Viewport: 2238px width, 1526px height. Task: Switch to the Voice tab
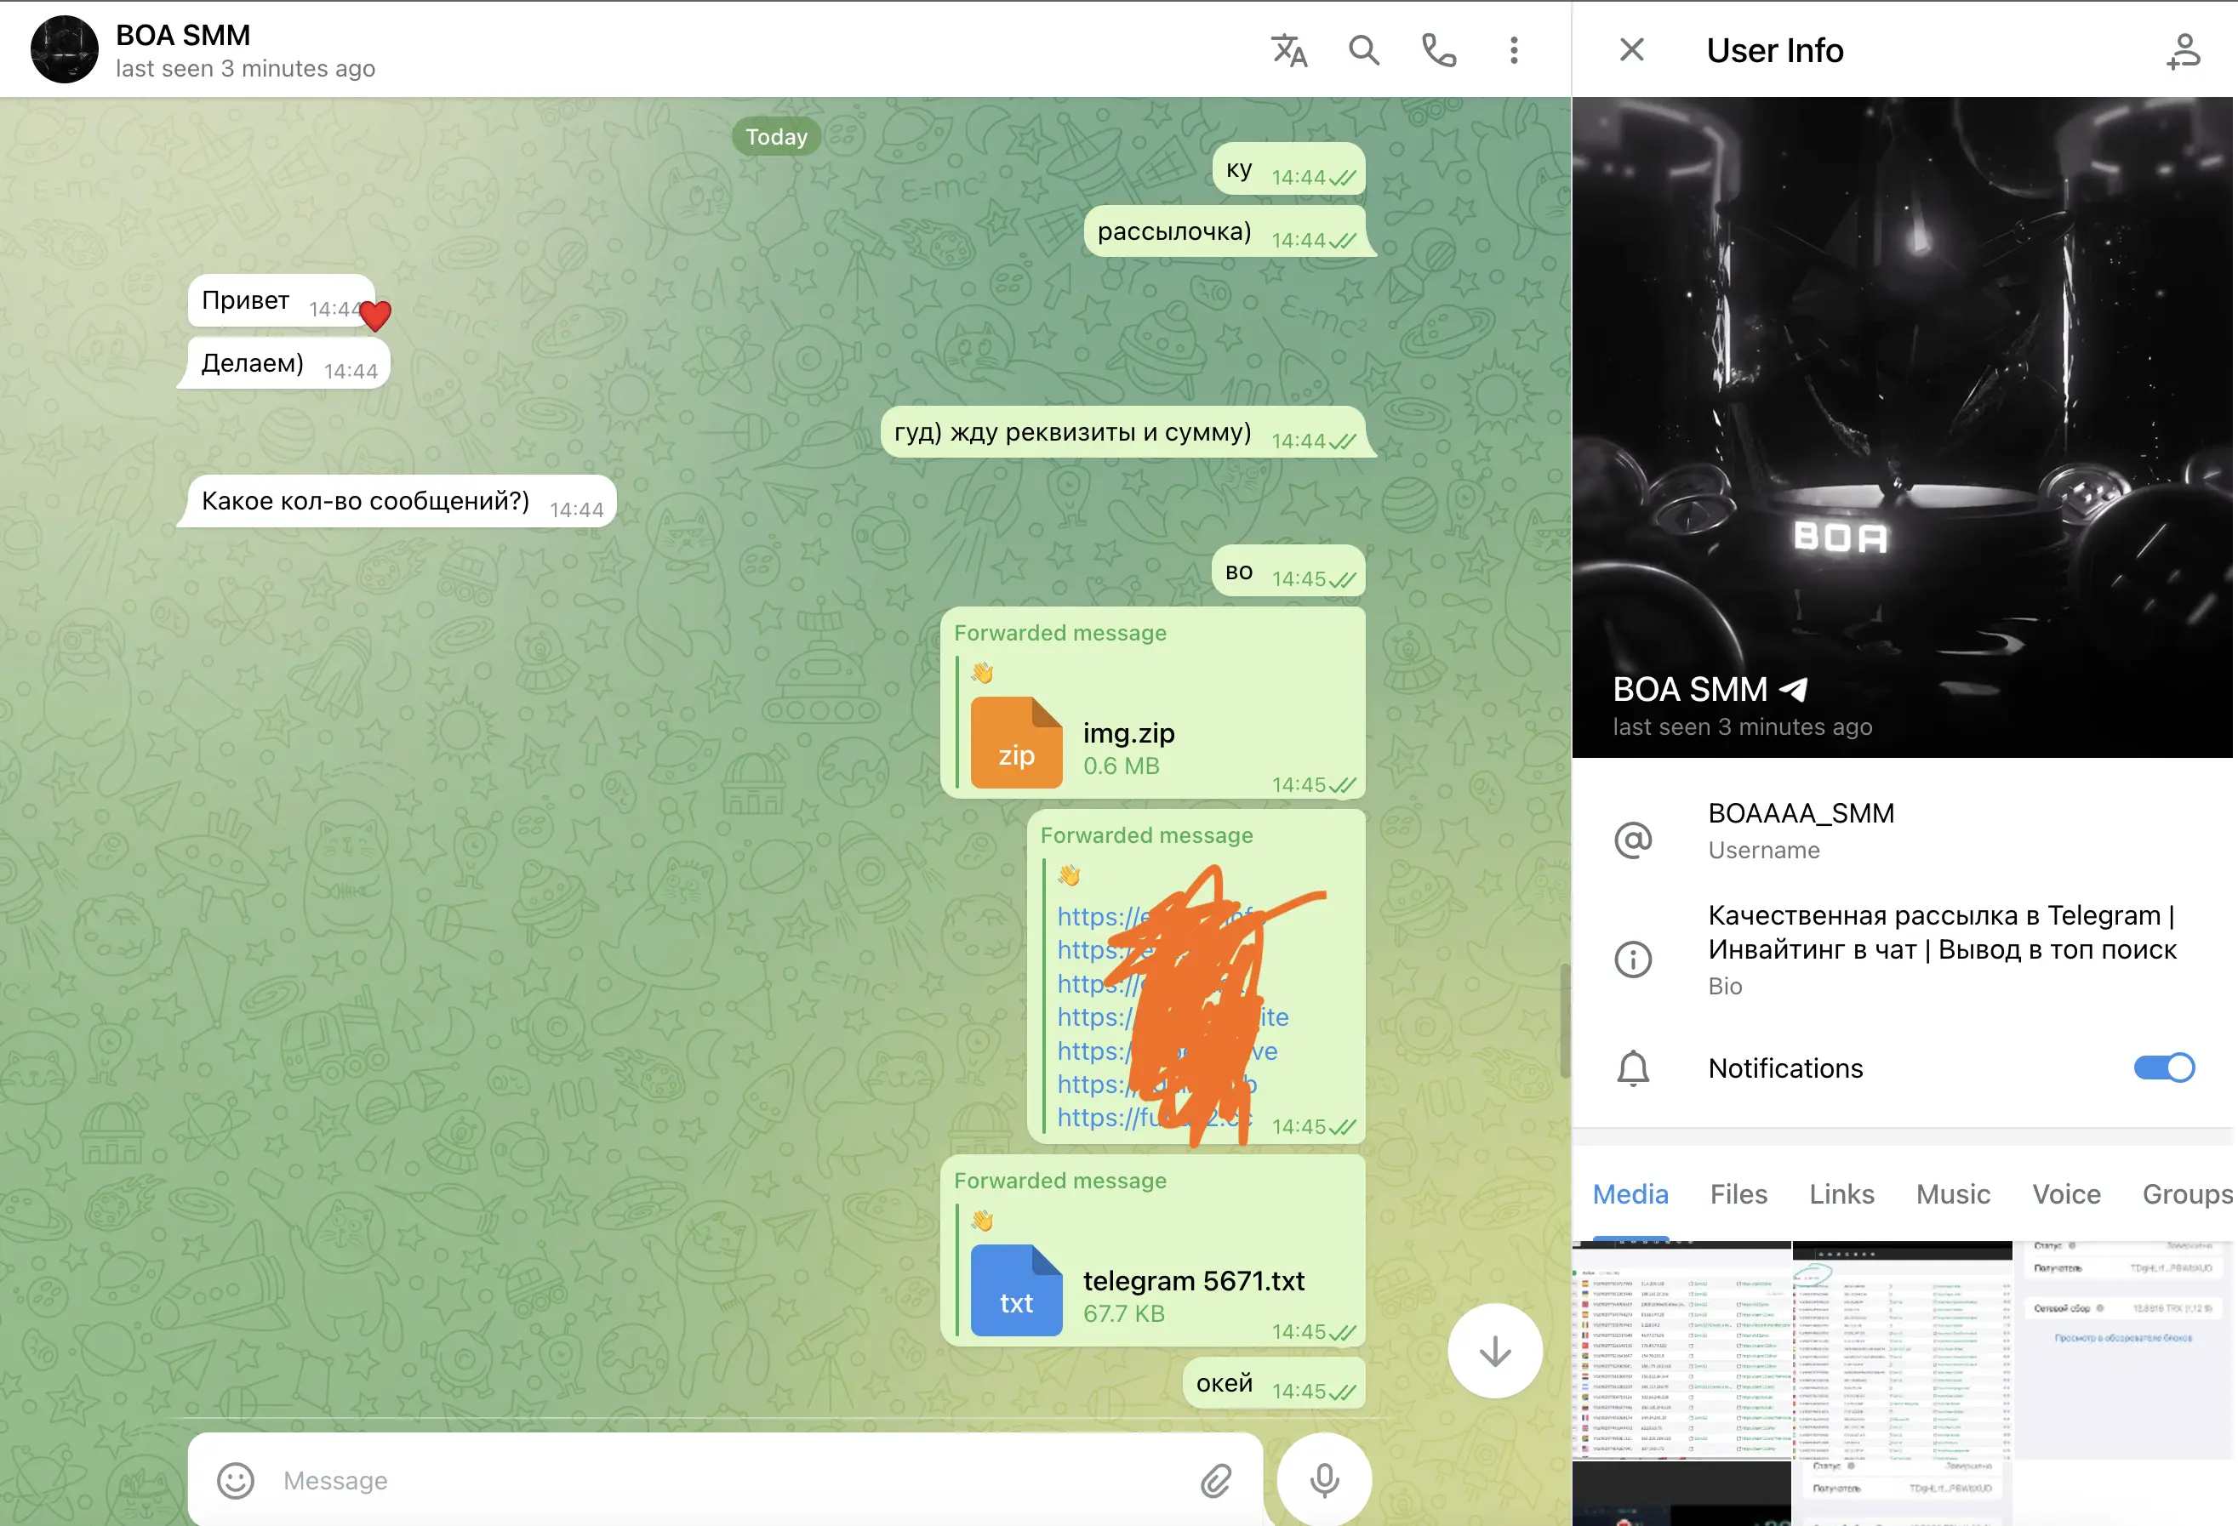click(x=2065, y=1195)
